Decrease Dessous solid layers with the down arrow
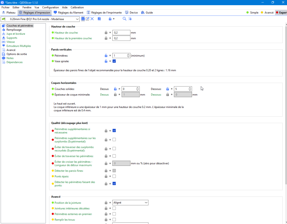287x224 pixels. tap(190, 90)
